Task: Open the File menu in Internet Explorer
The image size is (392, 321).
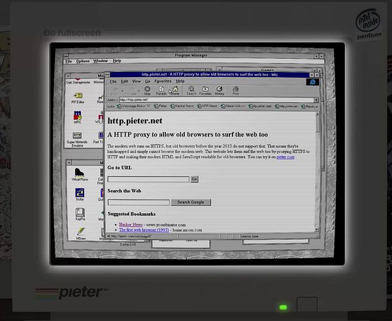Action: pyautogui.click(x=113, y=81)
